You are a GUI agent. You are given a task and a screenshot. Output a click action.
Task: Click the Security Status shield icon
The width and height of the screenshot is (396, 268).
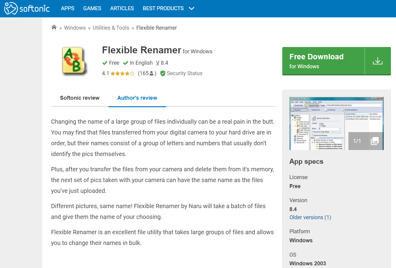pos(163,73)
